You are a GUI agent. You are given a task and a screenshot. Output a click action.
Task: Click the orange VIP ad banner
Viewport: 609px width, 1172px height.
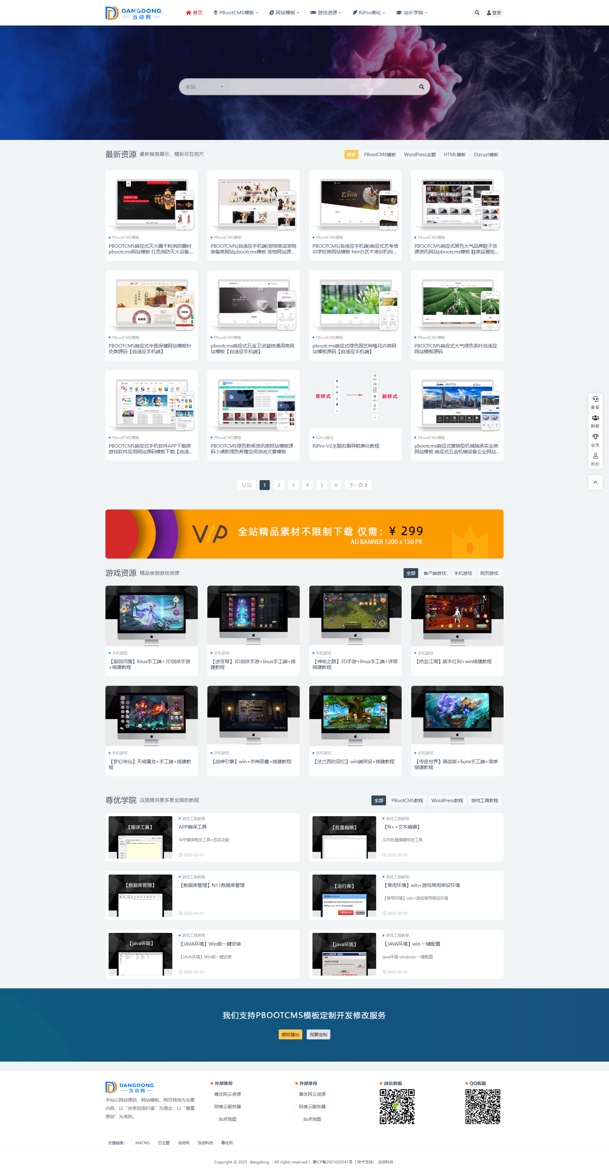pos(304,534)
